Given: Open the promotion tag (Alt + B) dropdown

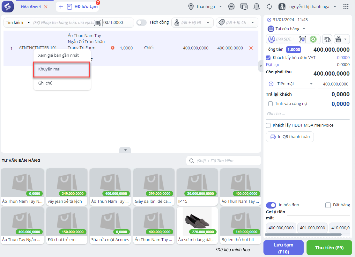Looking at the screenshot, I should click(237, 22).
